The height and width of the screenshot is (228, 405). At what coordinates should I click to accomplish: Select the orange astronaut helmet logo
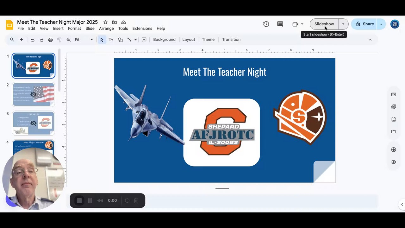click(x=300, y=117)
